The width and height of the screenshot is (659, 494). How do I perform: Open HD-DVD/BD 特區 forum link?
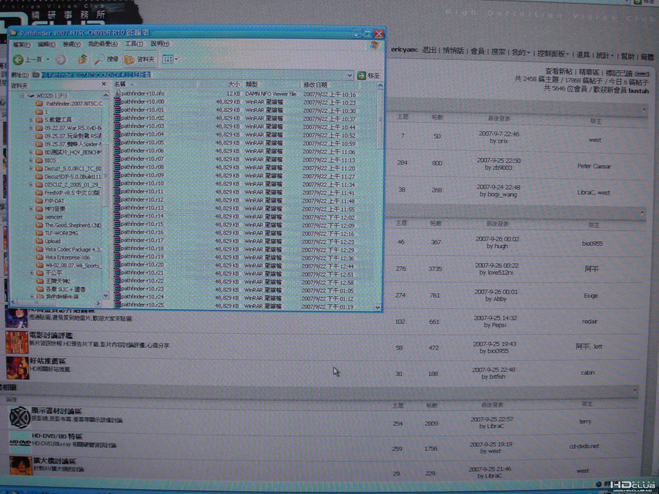pos(57,436)
